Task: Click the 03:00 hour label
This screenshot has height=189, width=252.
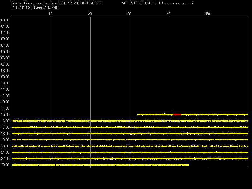Action: [5, 39]
